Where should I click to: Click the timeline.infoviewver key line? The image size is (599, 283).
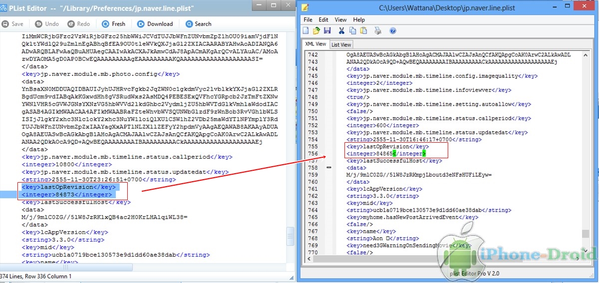[429, 90]
